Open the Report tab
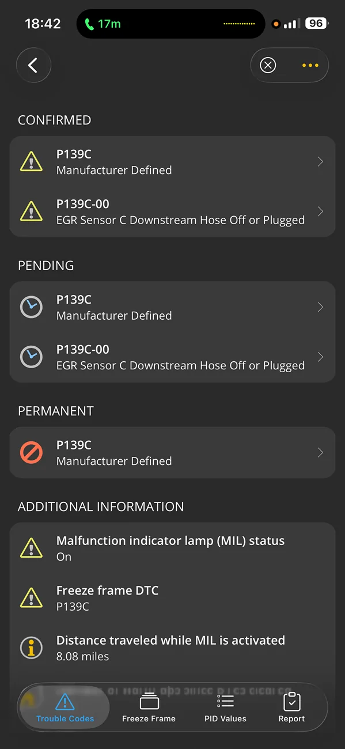Screen dimensions: 345x749 tap(291, 708)
